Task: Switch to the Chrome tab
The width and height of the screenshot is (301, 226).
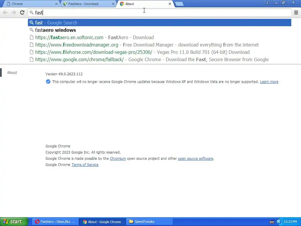Action: 31,4
